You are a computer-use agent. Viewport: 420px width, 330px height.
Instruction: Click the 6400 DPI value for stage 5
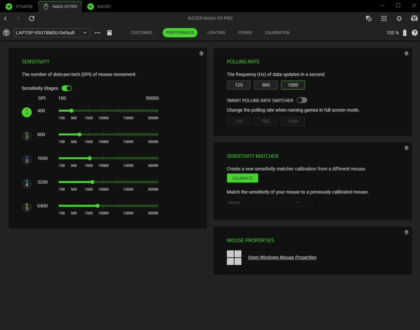42,206
